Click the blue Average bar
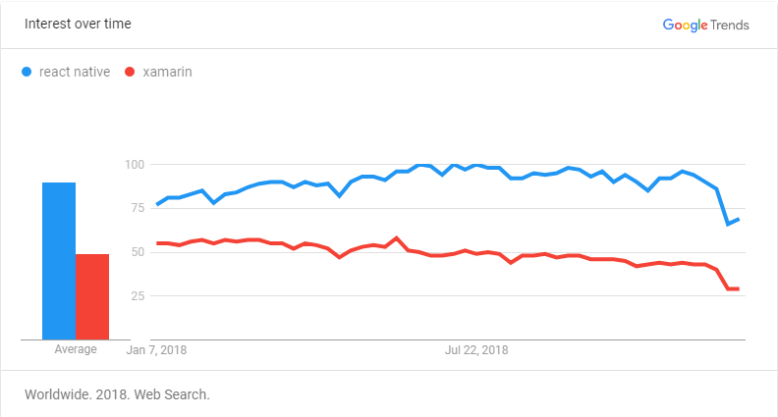The image size is (778, 417). [x=59, y=261]
